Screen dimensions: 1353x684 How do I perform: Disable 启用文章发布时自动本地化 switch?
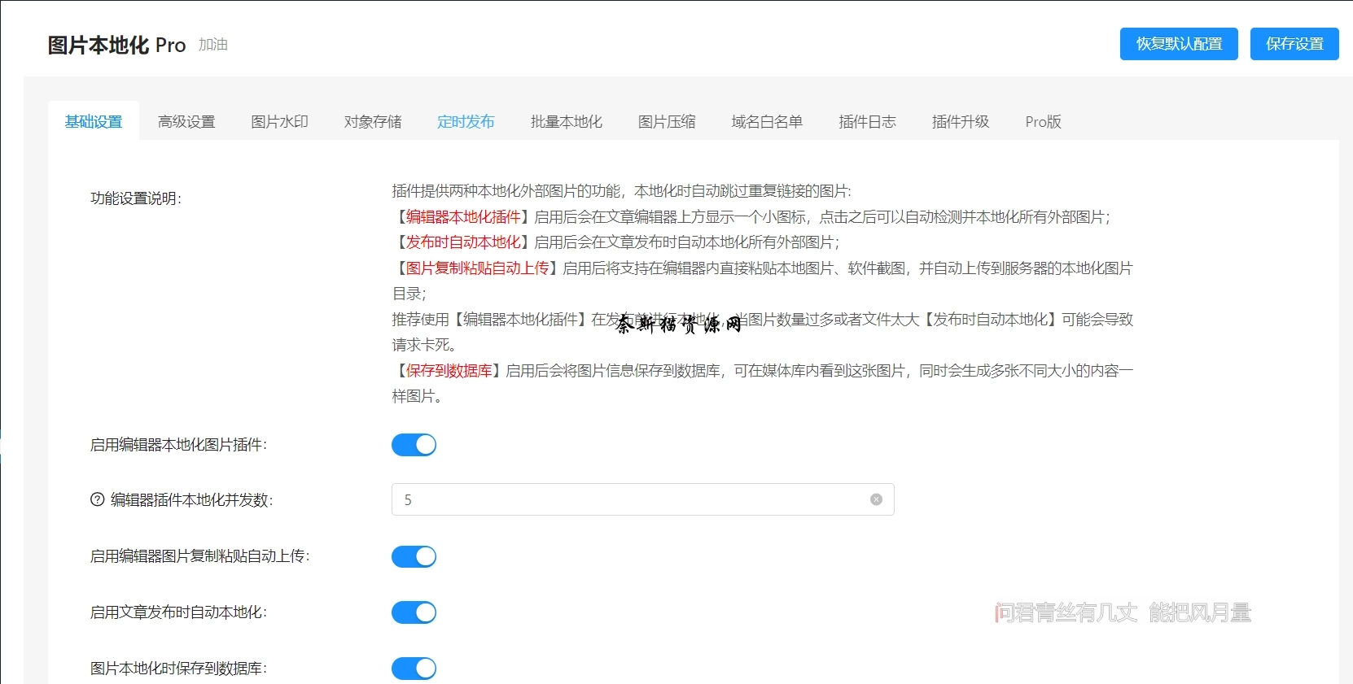pos(414,612)
